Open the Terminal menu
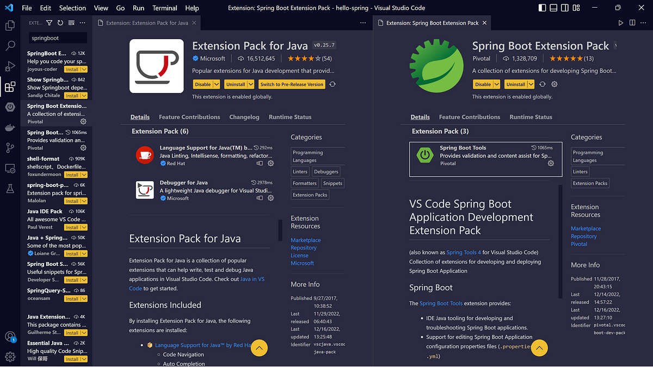Screen dimensions: 653x367 164,8
